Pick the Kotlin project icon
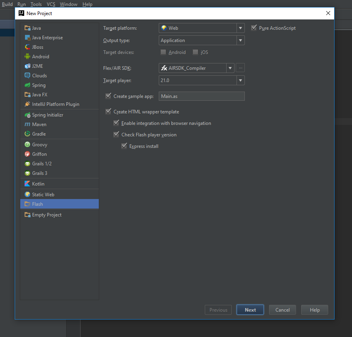Viewport: 352px width, 337px height. pyautogui.click(x=27, y=184)
